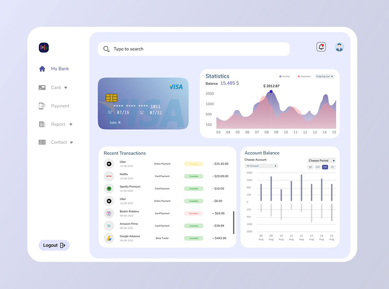389x289 pixels.
Task: Toggle Income legend in Statistics
Action: (x=285, y=76)
